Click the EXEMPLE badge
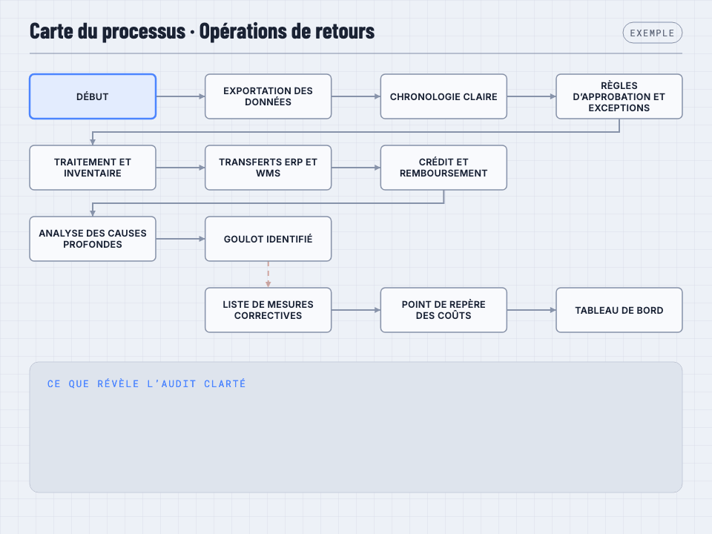This screenshot has height=534, width=712. 652,33
